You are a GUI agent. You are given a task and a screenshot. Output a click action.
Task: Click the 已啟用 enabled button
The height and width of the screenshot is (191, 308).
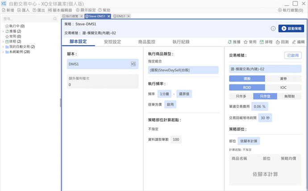(293, 56)
